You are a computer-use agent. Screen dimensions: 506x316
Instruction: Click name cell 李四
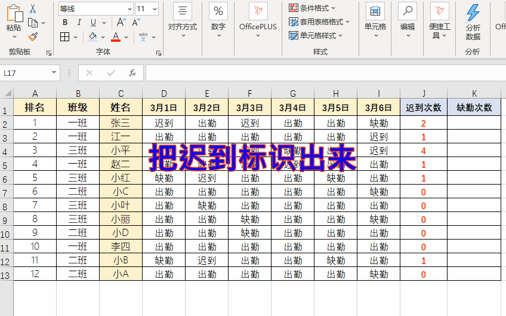[x=121, y=247]
